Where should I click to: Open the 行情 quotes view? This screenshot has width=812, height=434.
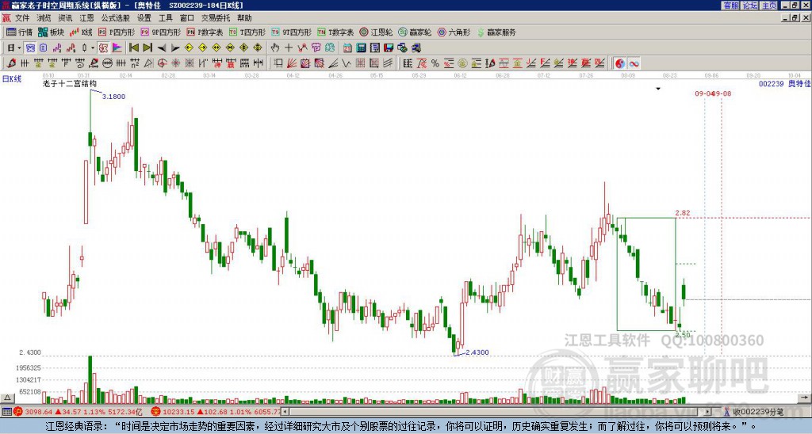point(20,32)
